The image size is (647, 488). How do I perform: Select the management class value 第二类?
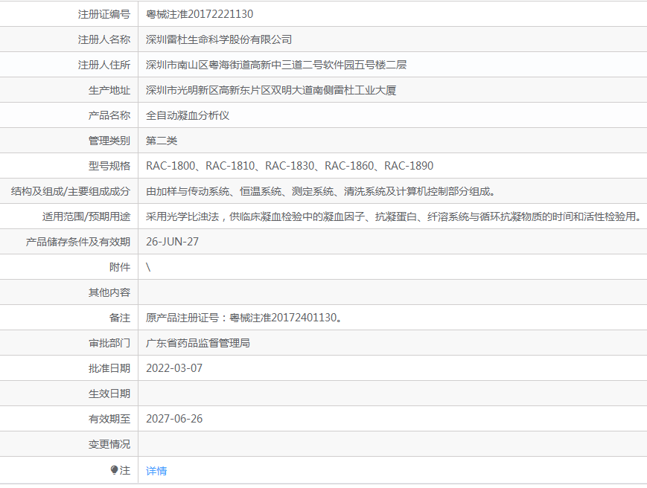coord(162,141)
